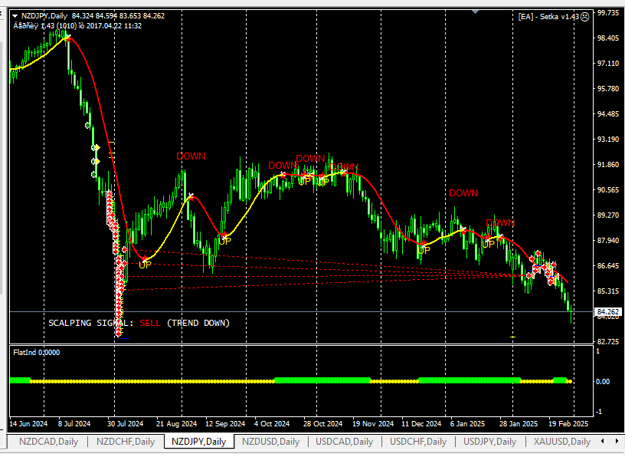Click the UP label near 12 Sep 2024
Screen dimensions: 625x457
(224, 241)
